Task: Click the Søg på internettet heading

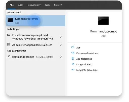Action: 17,51
